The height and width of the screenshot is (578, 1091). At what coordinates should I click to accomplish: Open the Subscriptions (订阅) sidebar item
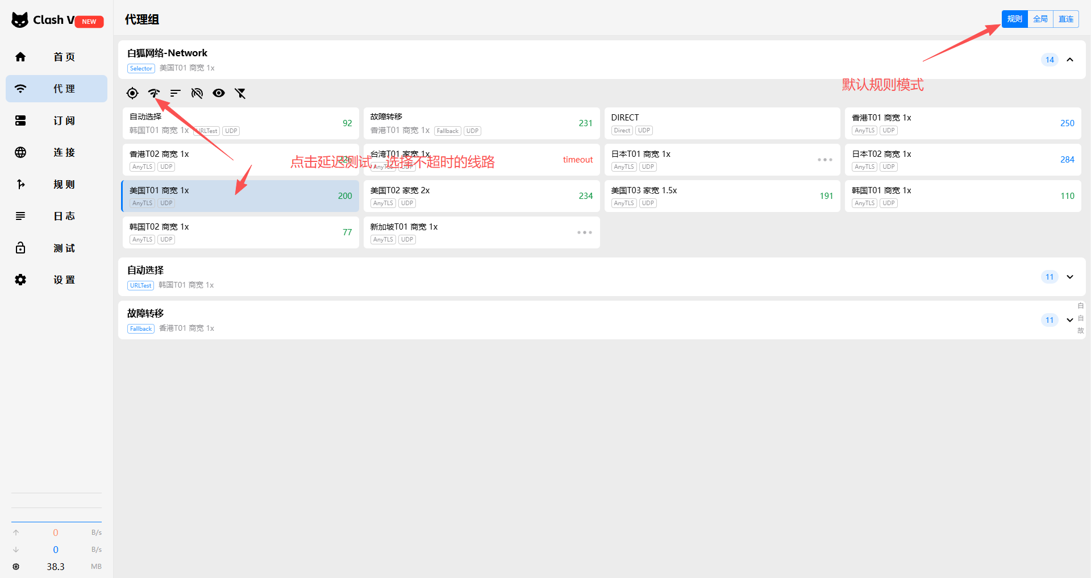click(56, 120)
